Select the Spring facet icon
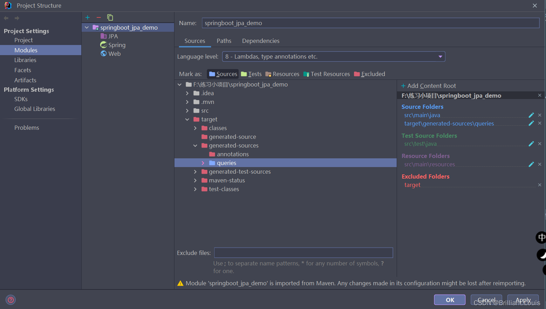 104,45
